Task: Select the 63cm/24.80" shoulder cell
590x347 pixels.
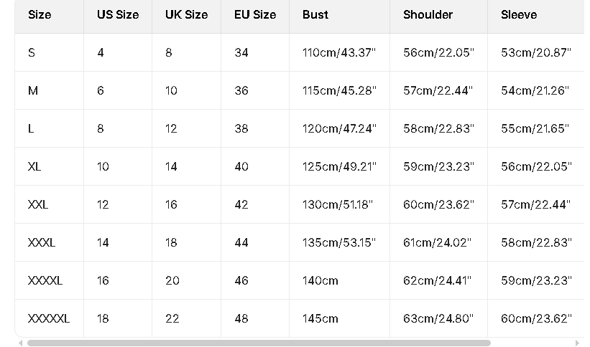Action: (438, 318)
